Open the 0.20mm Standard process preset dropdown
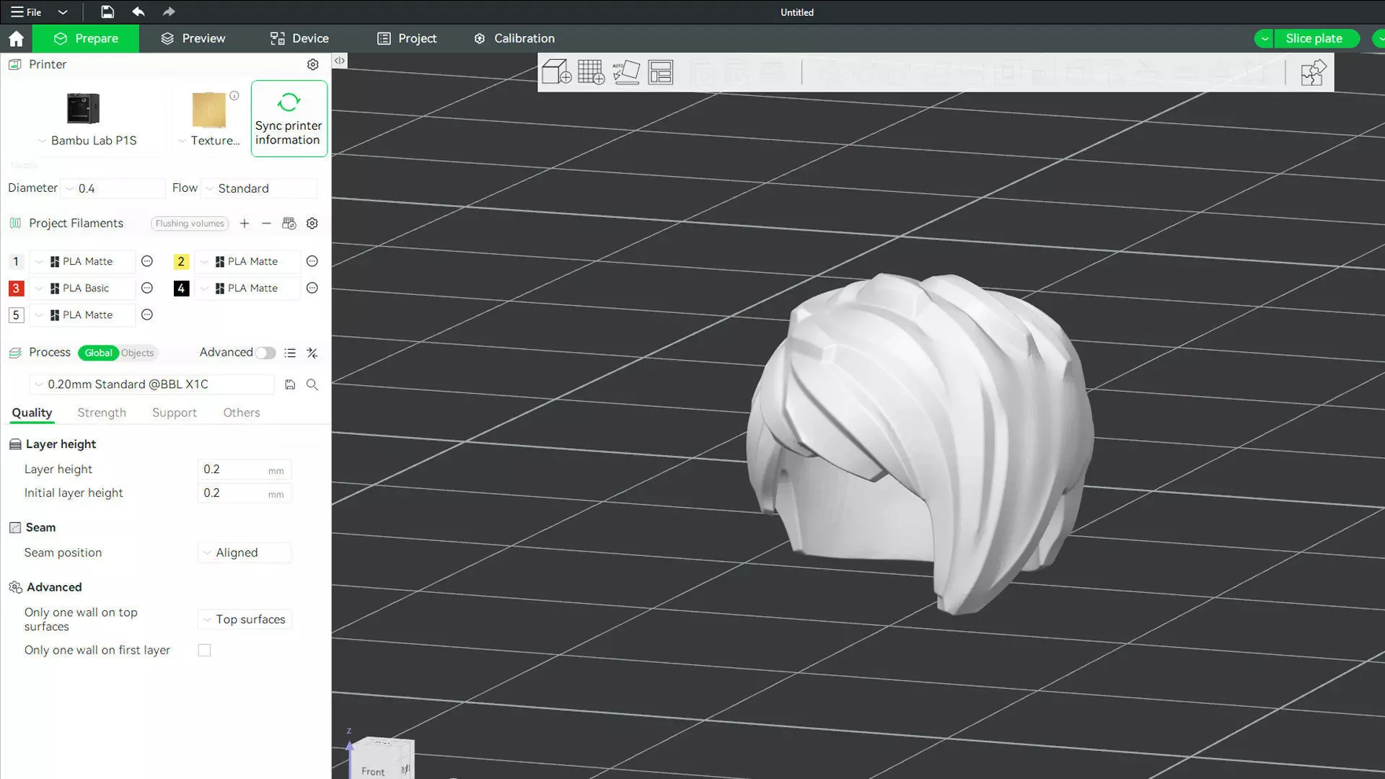 click(152, 384)
